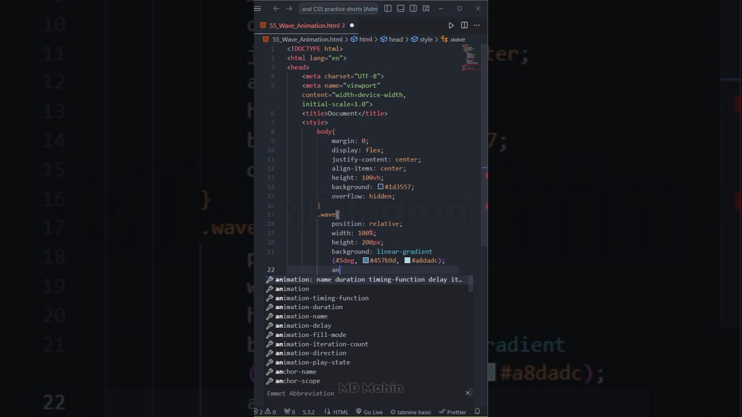Go forward with the right arrow

pos(289,9)
